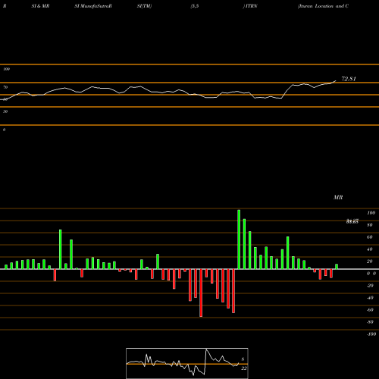The width and height of the screenshot is (379, 379).
Task: Click the '(5,5' parameter text
Action: 195,6
